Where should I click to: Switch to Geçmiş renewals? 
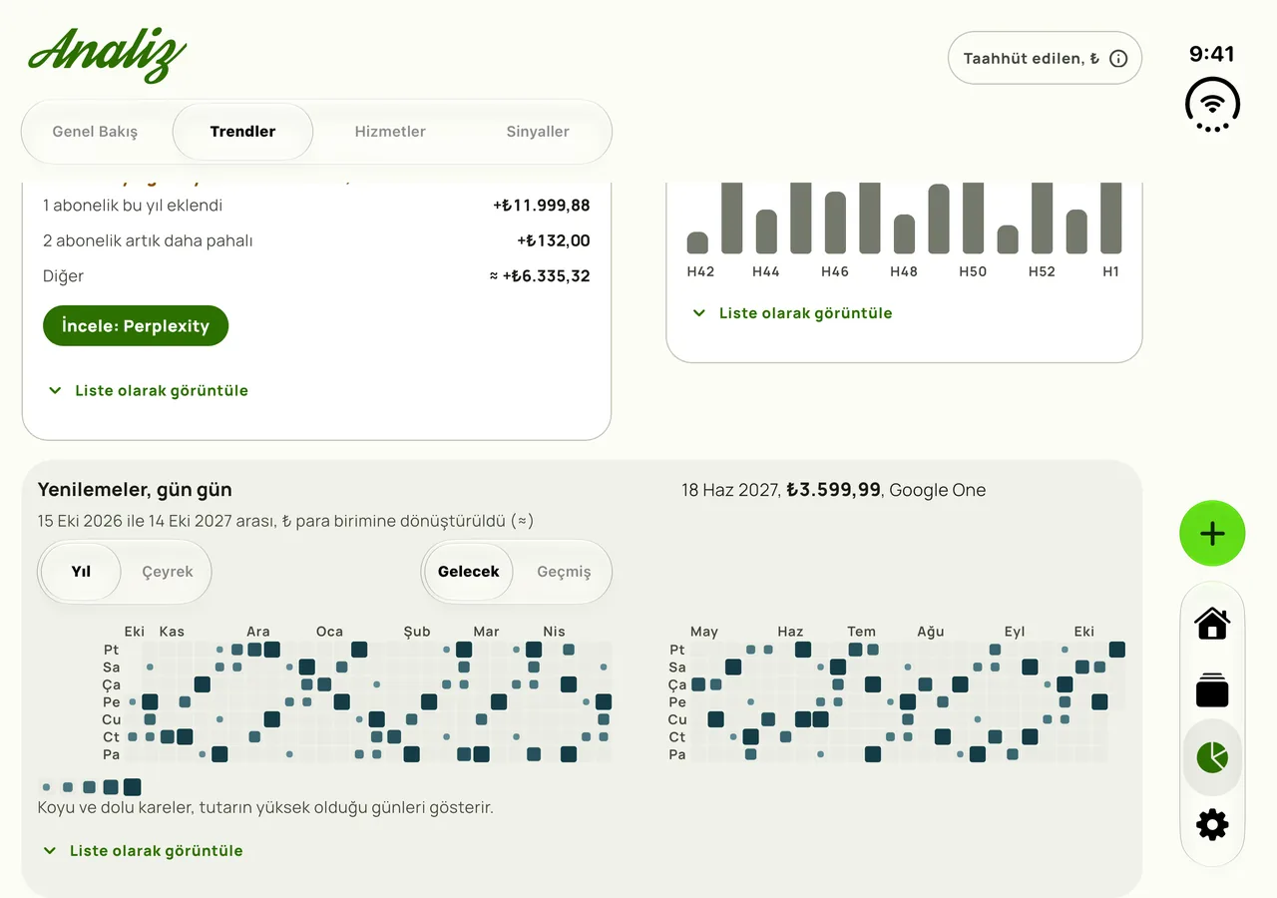[564, 572]
